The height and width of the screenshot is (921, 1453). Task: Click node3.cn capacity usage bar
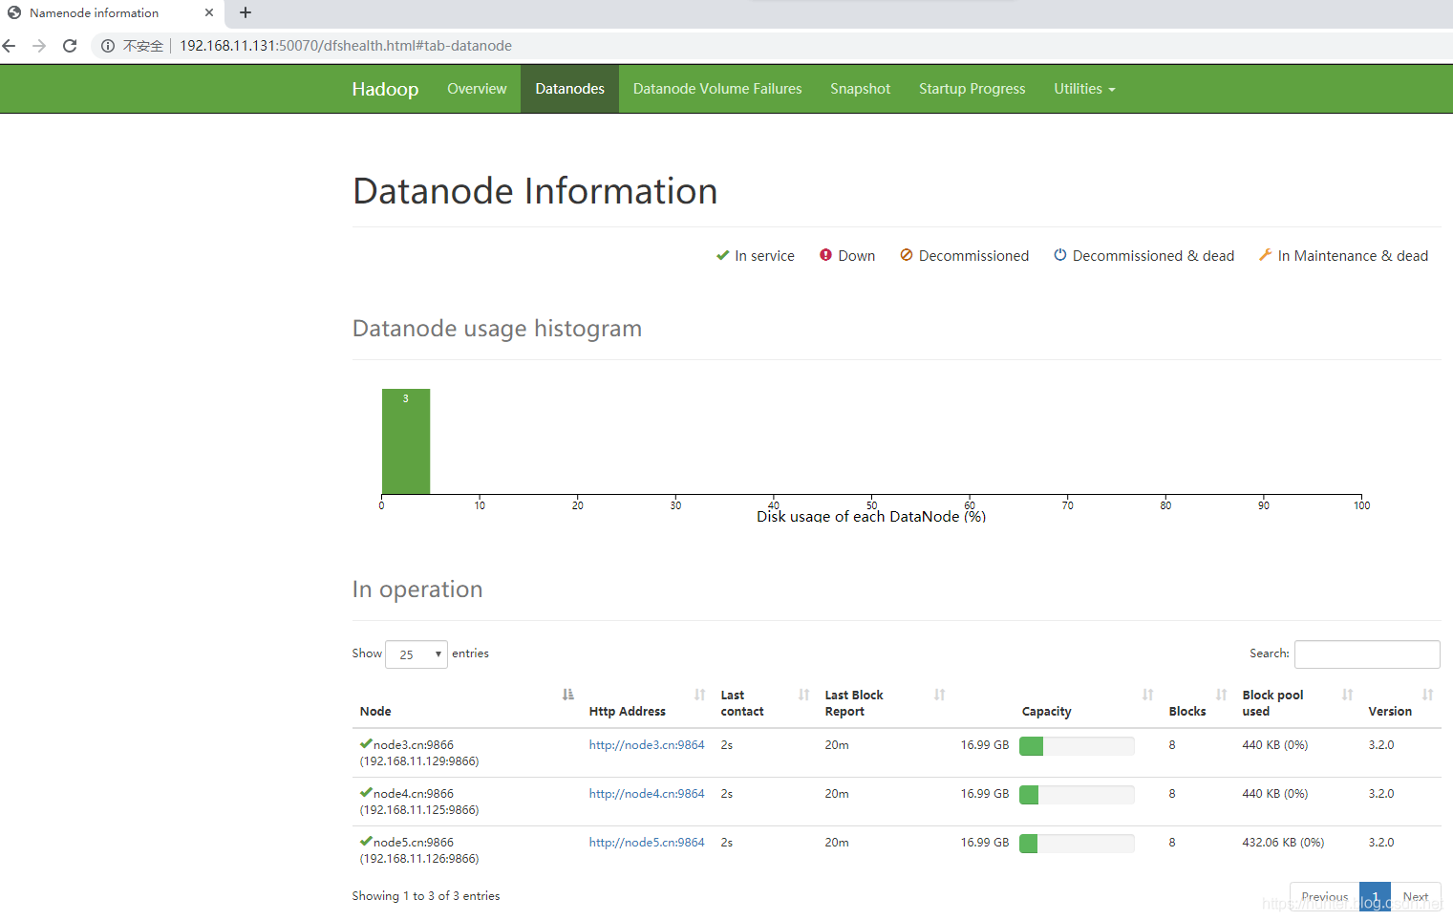coord(1077,746)
